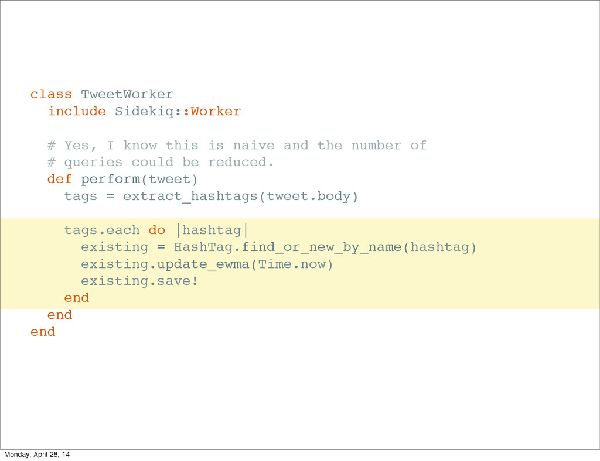The height and width of the screenshot is (461, 600).
Task: Click the existing.update_ewma(Time.now) line
Action: (x=207, y=264)
